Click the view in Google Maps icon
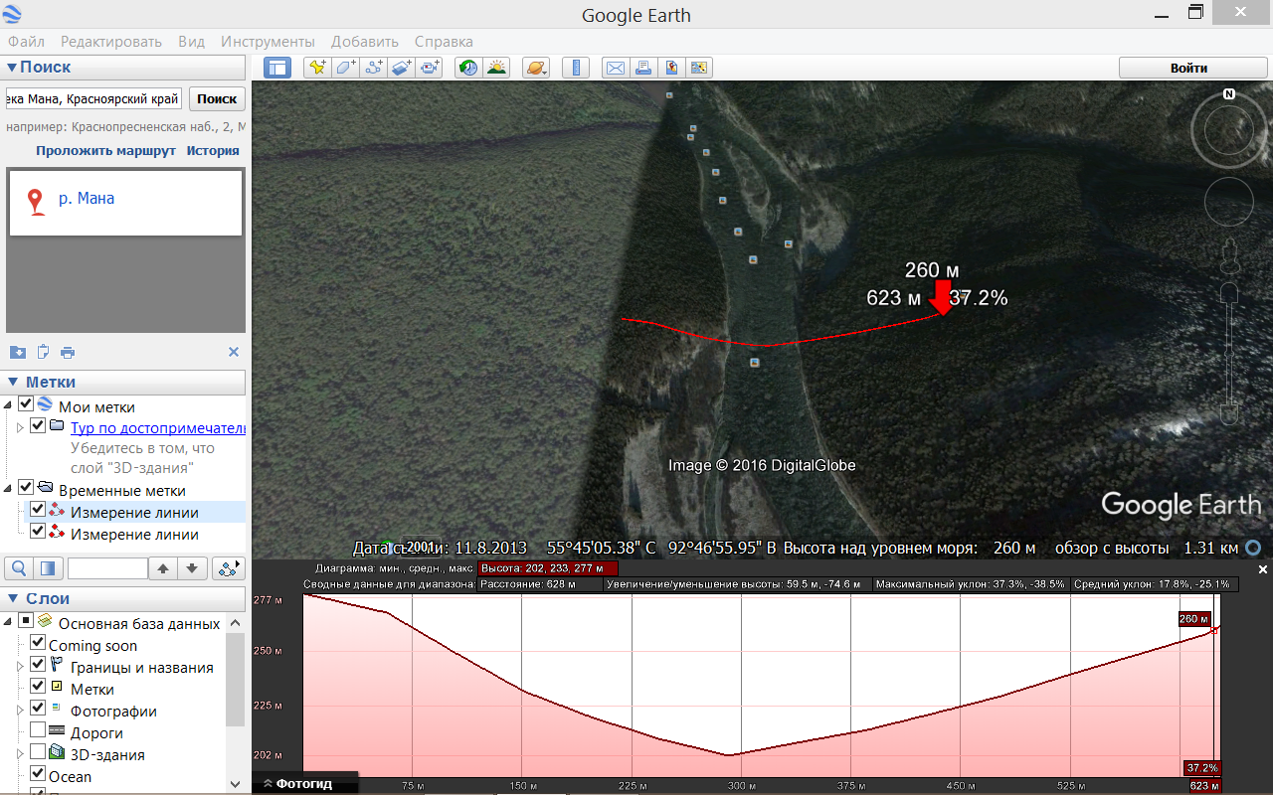Screen dimensions: 1273x795 coord(699,68)
